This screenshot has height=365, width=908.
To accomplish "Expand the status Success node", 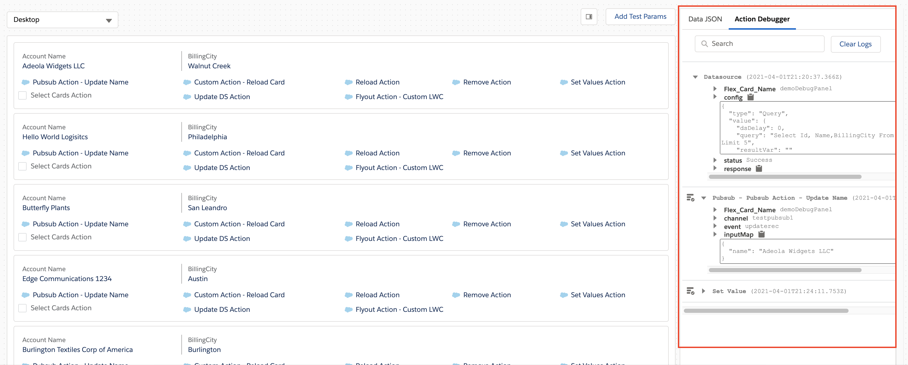I will 715,160.
